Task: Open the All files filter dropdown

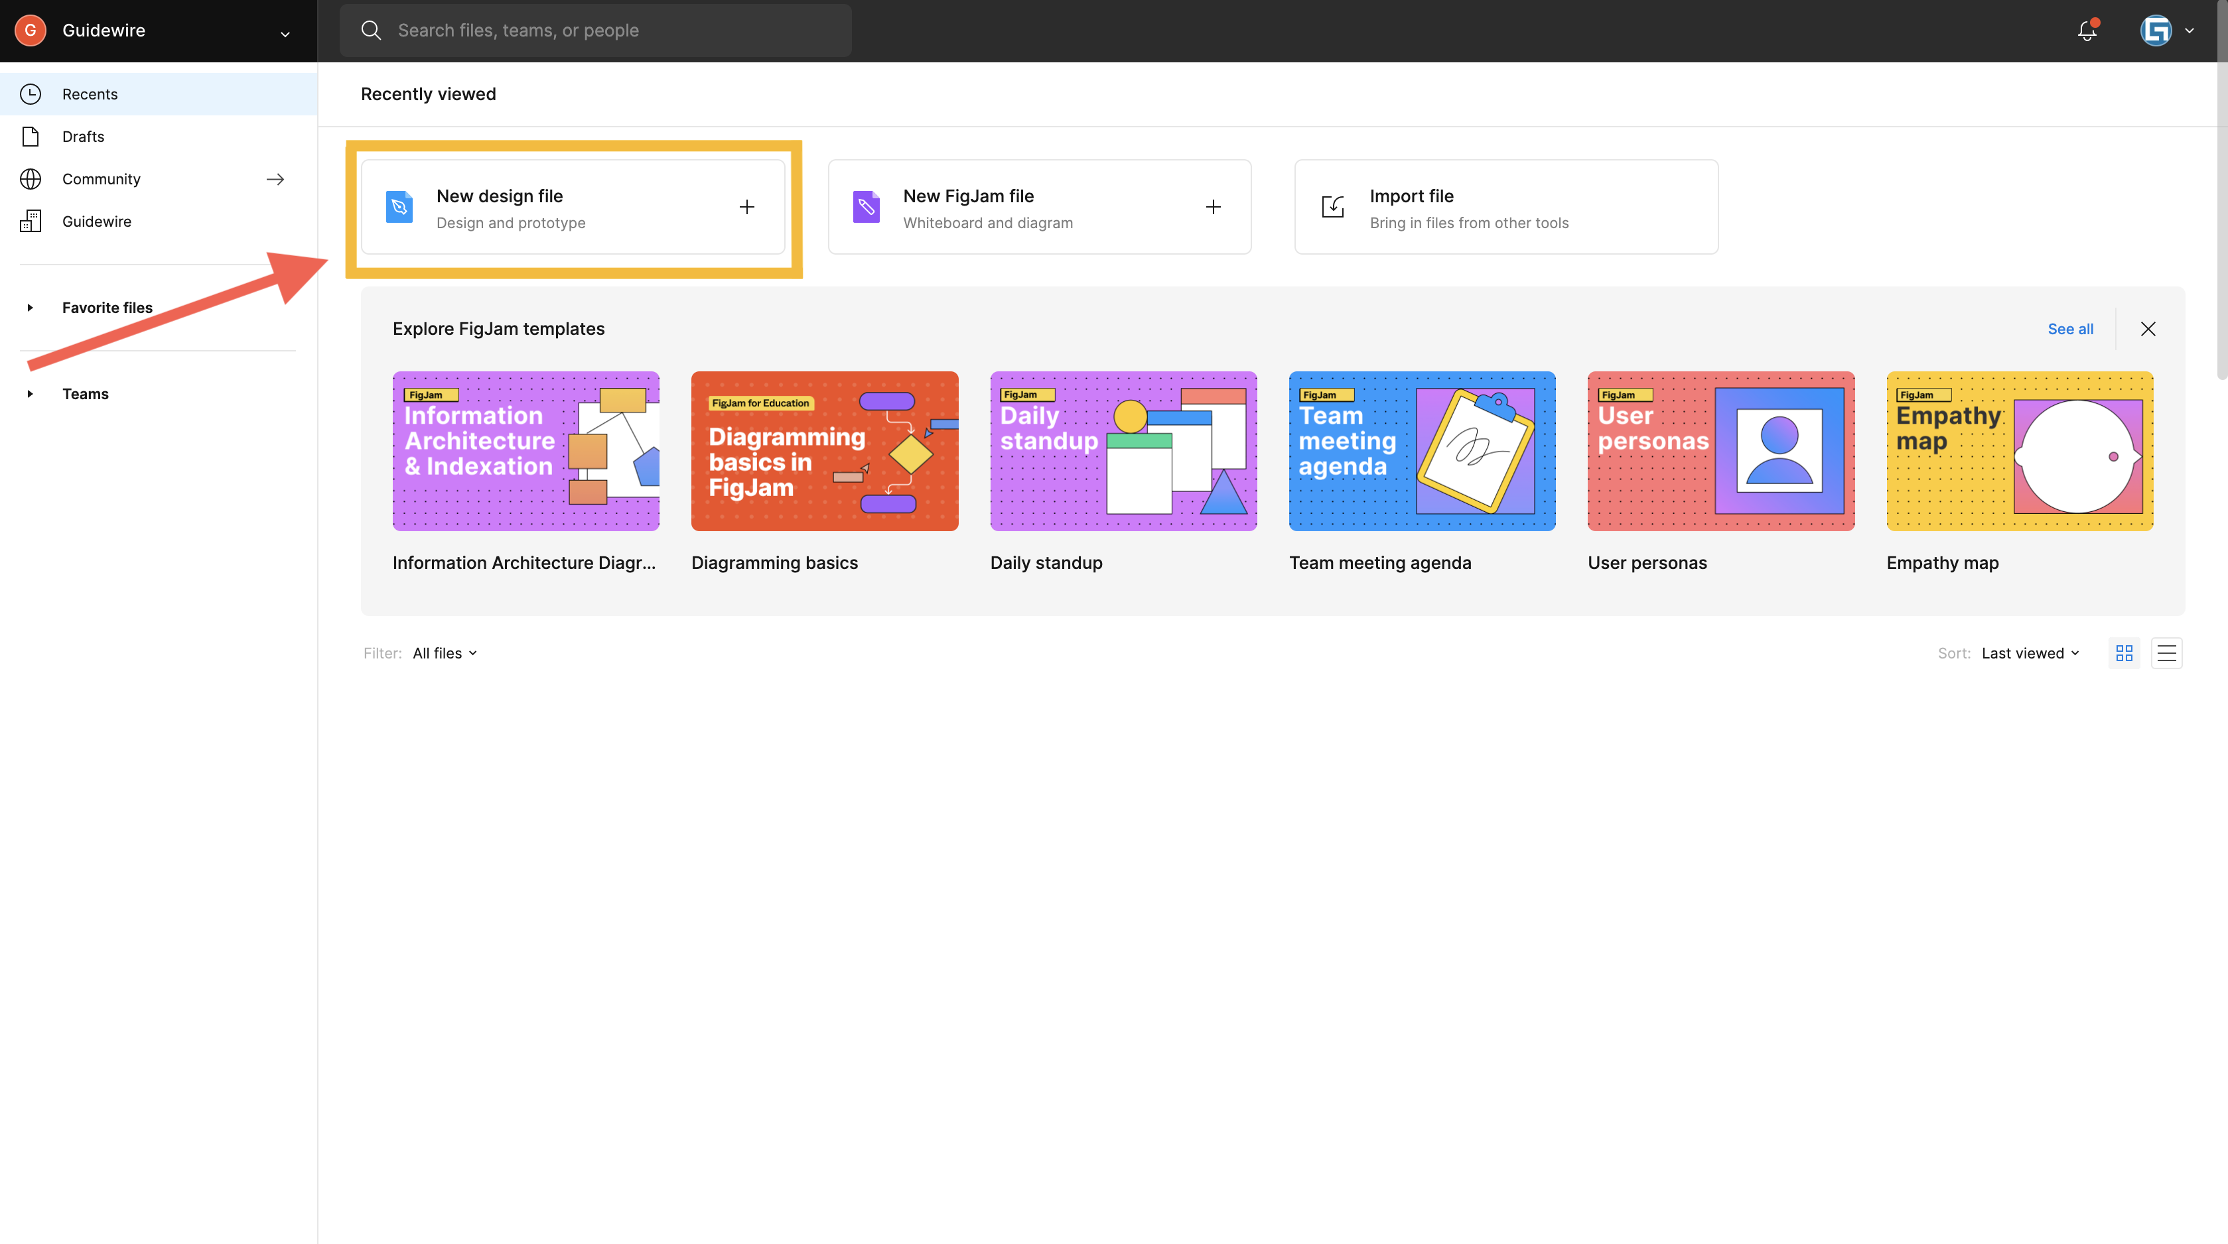Action: click(x=445, y=654)
